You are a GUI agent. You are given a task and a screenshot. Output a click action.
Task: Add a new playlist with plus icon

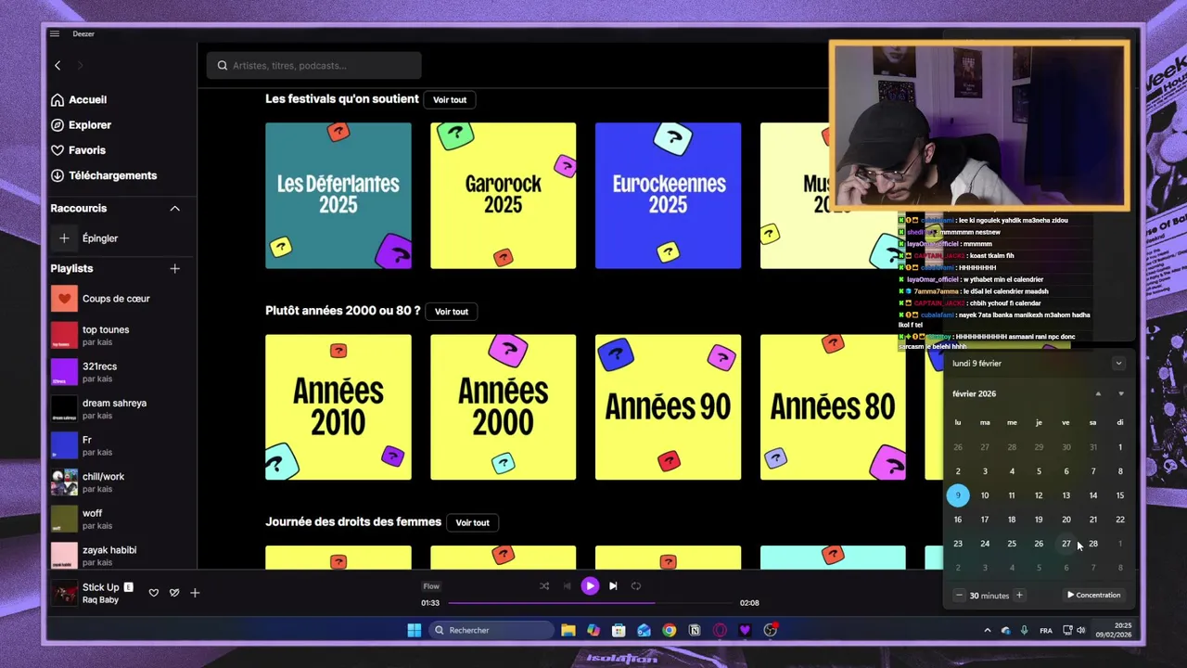click(174, 269)
